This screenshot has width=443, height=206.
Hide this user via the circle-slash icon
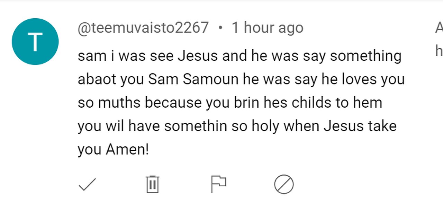(x=284, y=184)
